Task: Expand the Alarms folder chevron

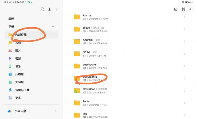Action: click(x=185, y=17)
